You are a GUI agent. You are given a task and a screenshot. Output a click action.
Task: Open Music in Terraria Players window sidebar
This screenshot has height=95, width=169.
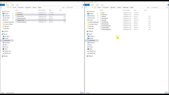pos(6,45)
